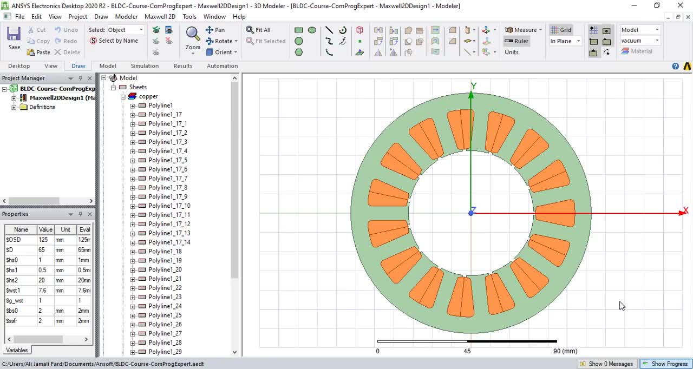Image resolution: width=693 pixels, height=369 pixels.
Task: Open the Tools menu
Action: [x=189, y=17]
